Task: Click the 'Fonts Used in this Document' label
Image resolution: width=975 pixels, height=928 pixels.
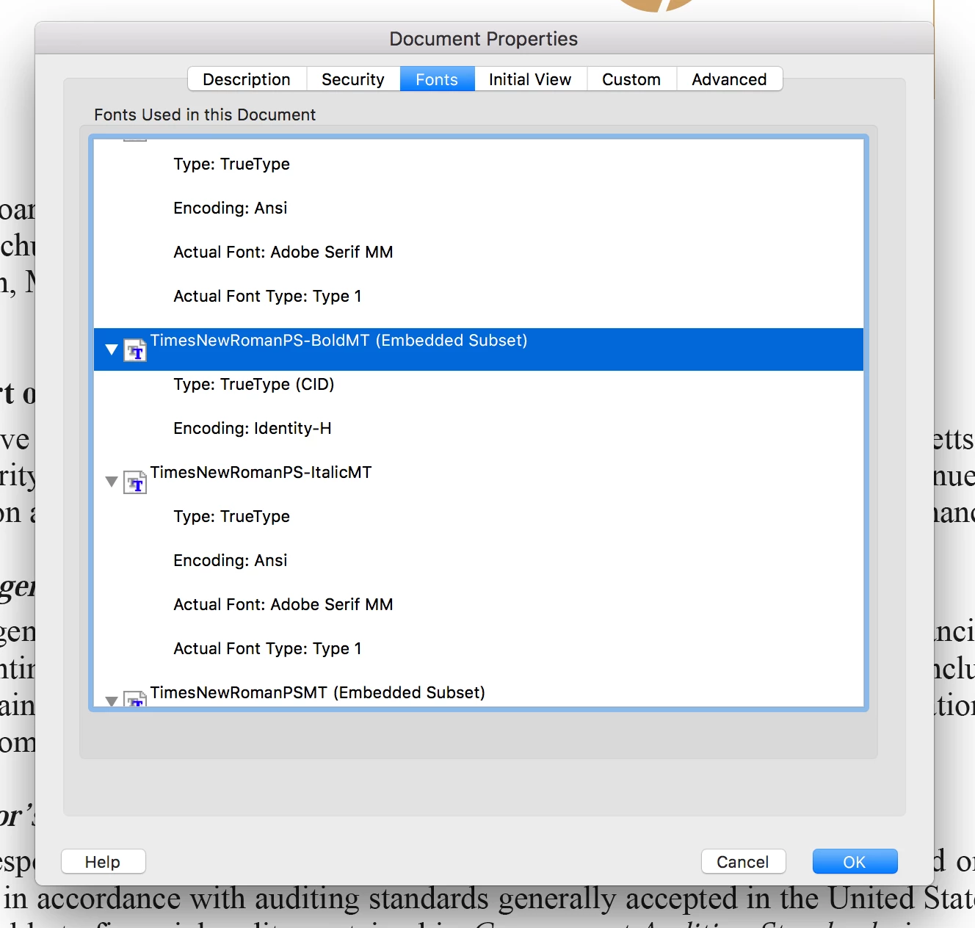Action: [205, 115]
